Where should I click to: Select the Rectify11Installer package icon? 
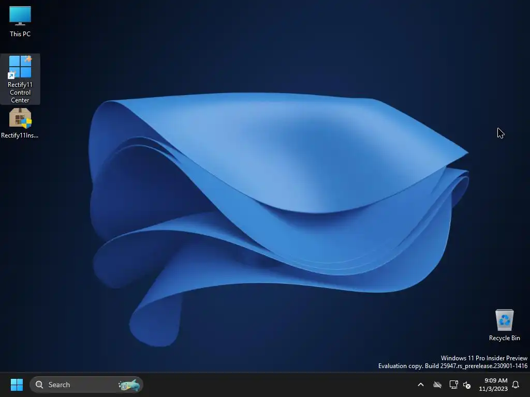20,123
